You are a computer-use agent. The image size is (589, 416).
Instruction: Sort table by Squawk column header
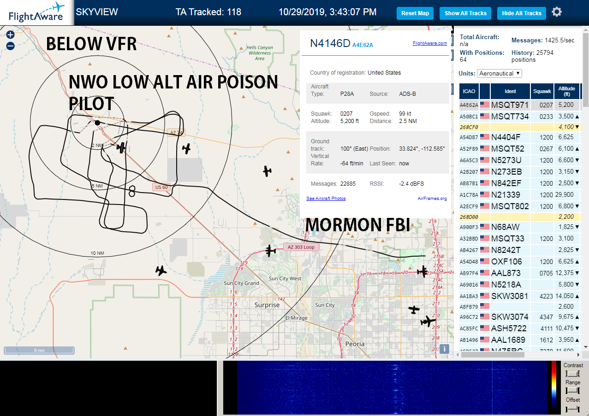(x=542, y=91)
